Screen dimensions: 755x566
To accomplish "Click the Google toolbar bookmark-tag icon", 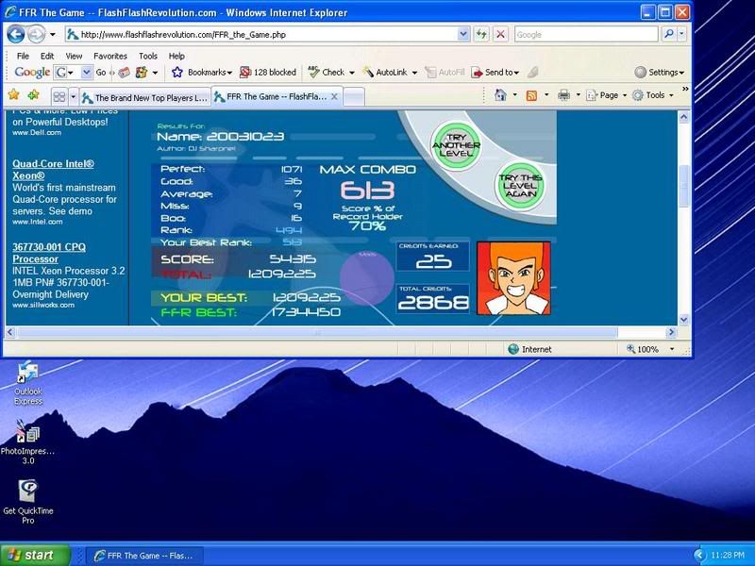I will (124, 73).
